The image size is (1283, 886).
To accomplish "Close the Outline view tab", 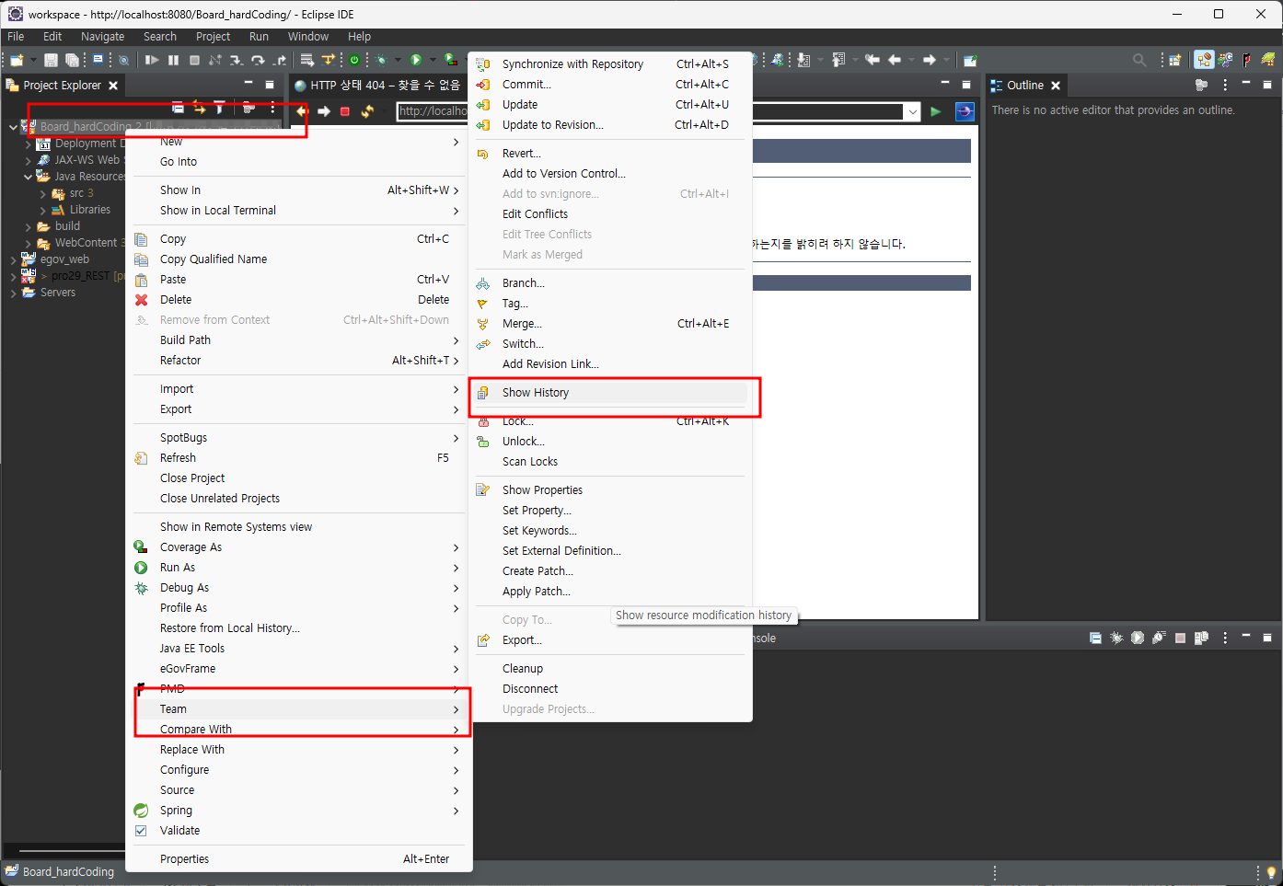I will 1056,86.
